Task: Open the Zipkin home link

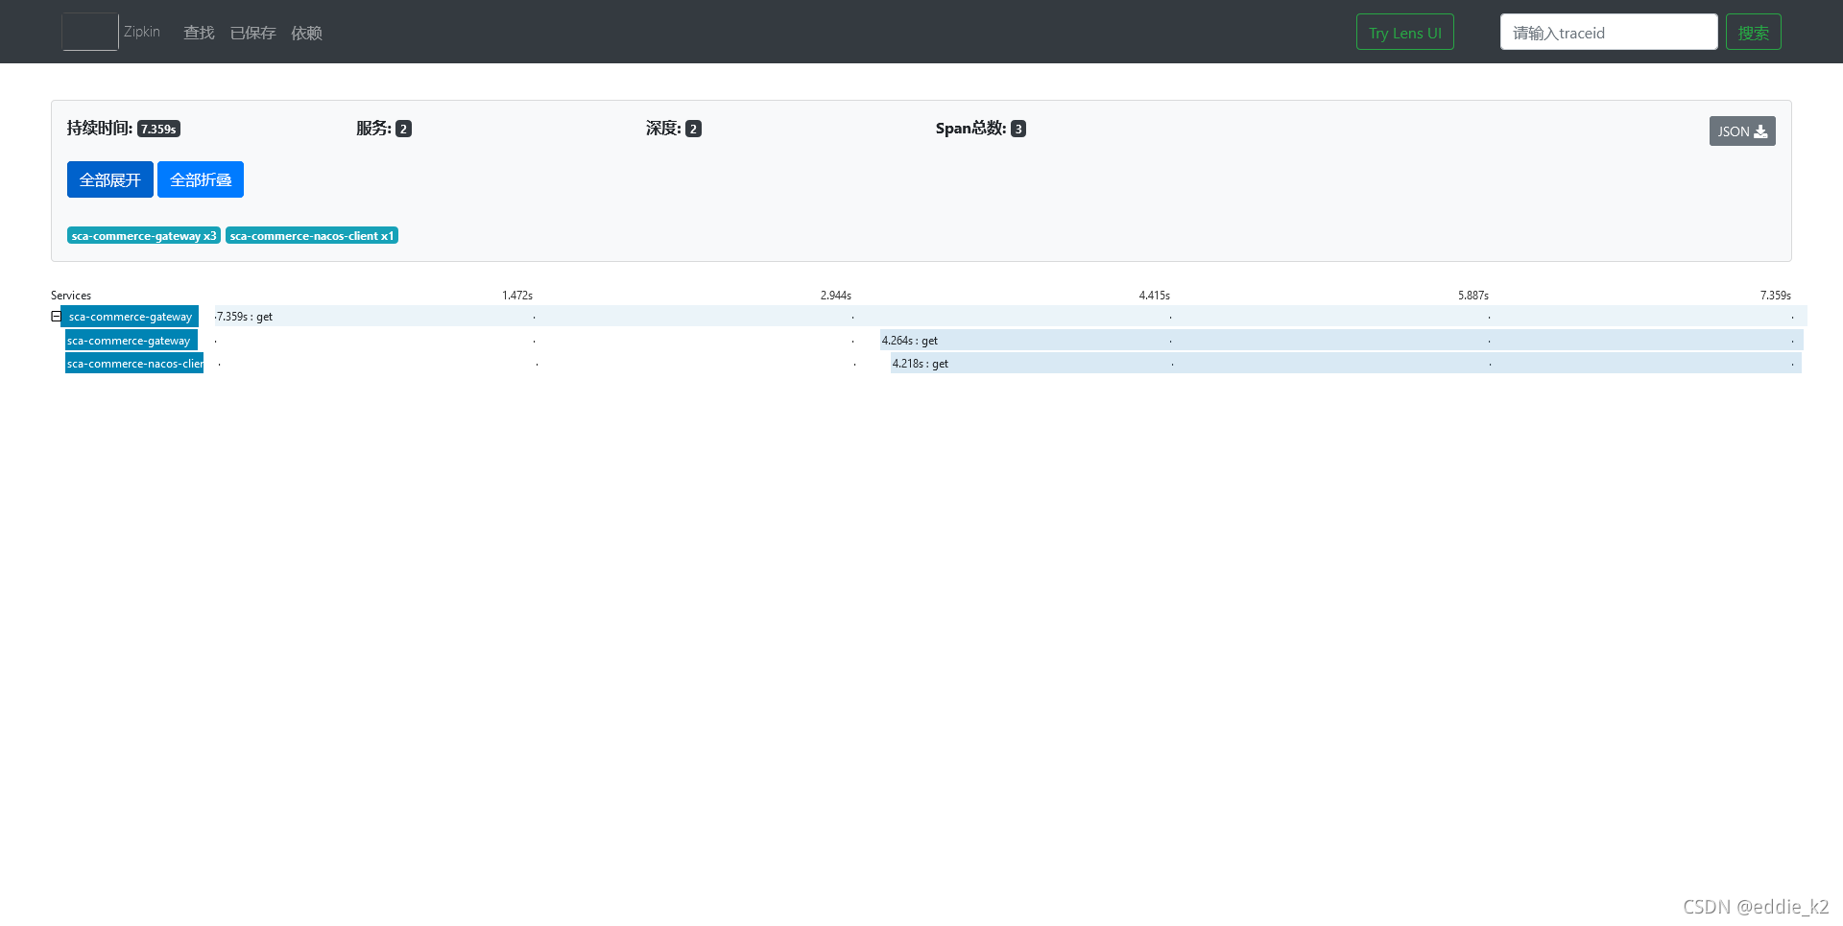Action: pyautogui.click(x=142, y=32)
